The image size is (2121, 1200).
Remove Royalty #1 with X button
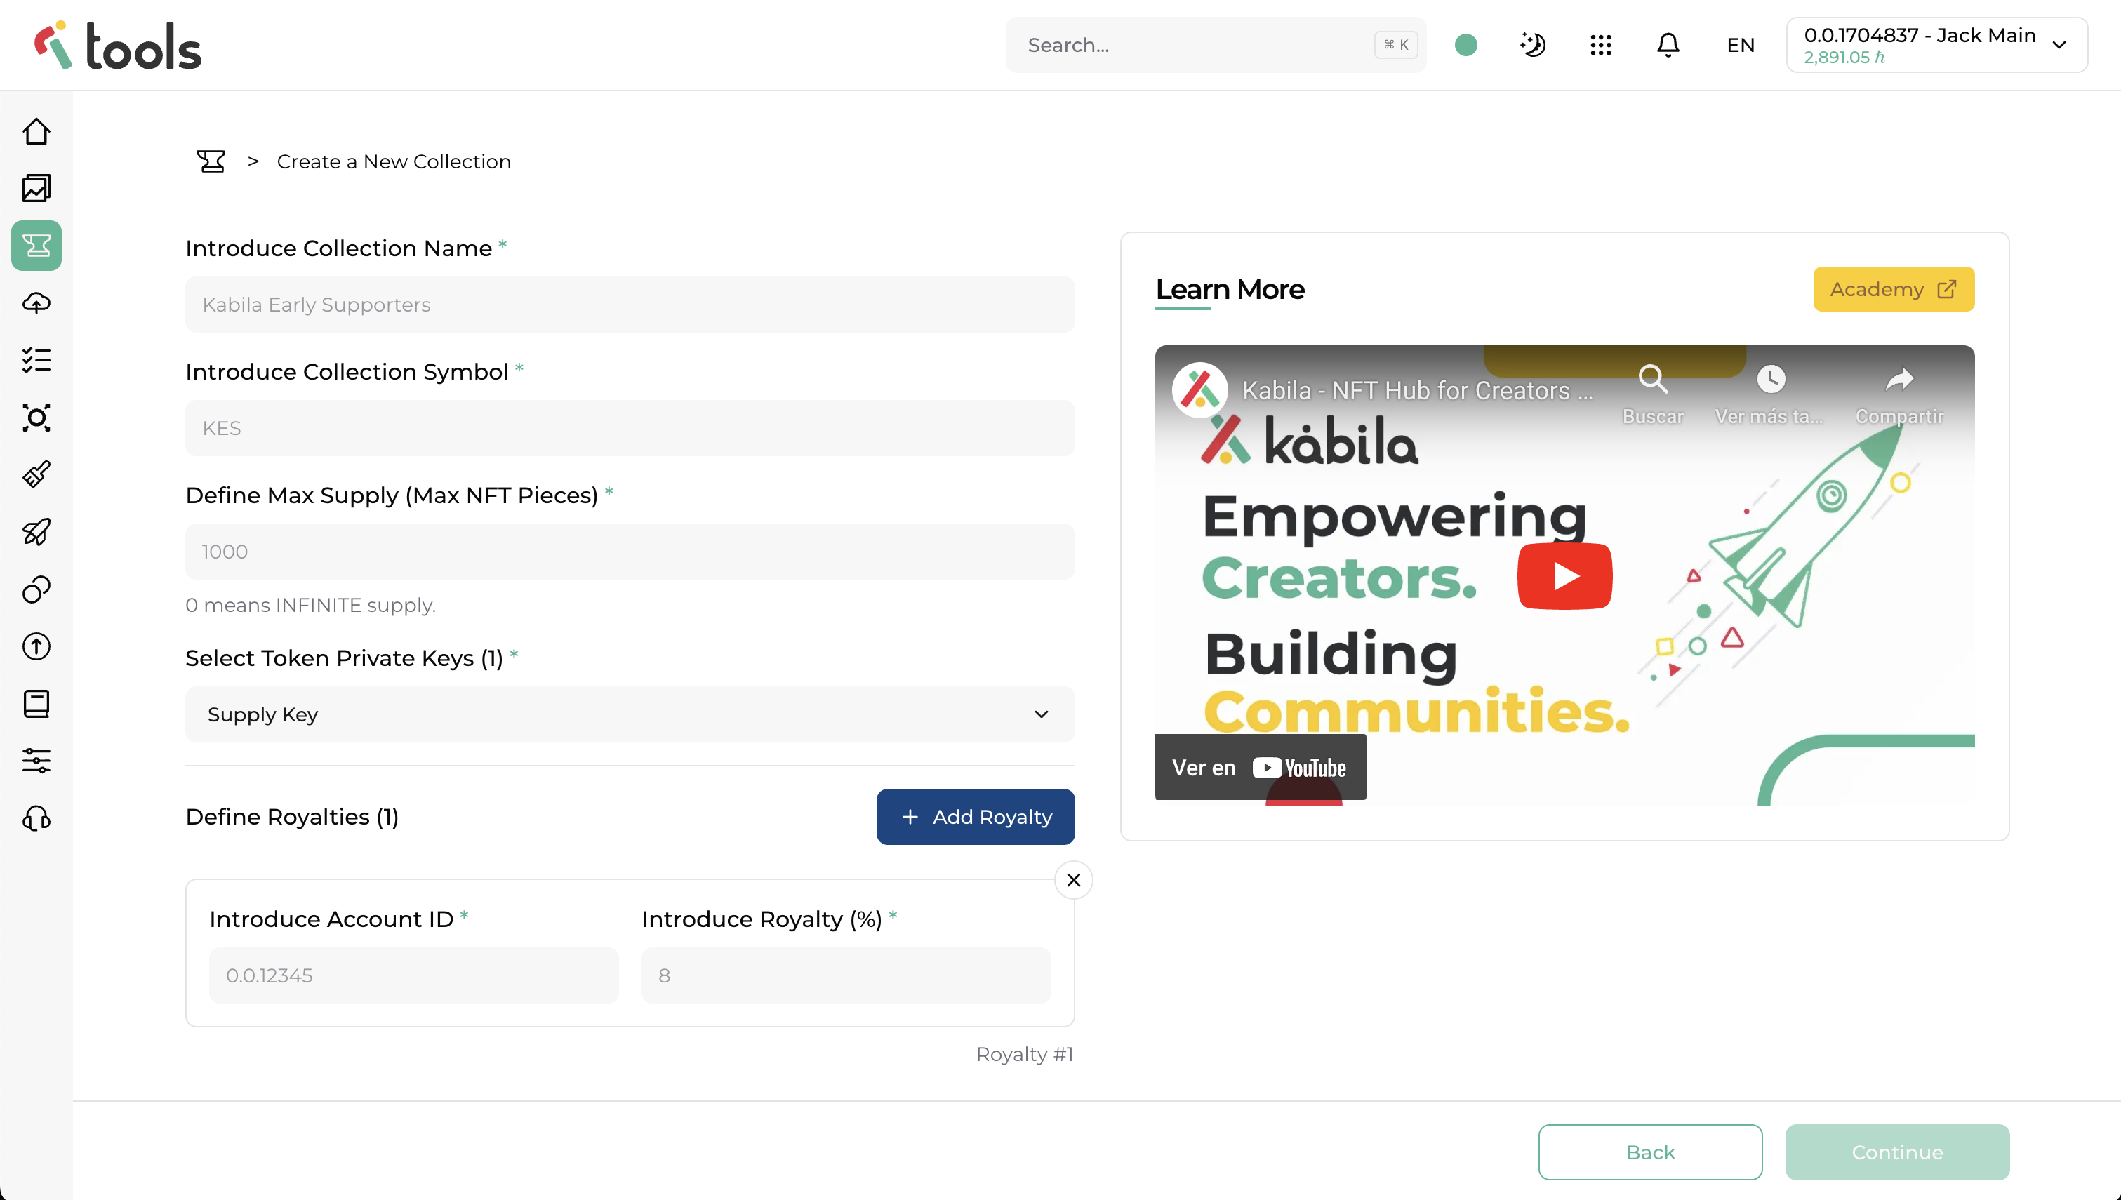(x=1073, y=880)
